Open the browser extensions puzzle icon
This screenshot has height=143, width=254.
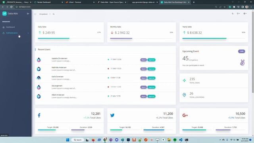[234, 7]
